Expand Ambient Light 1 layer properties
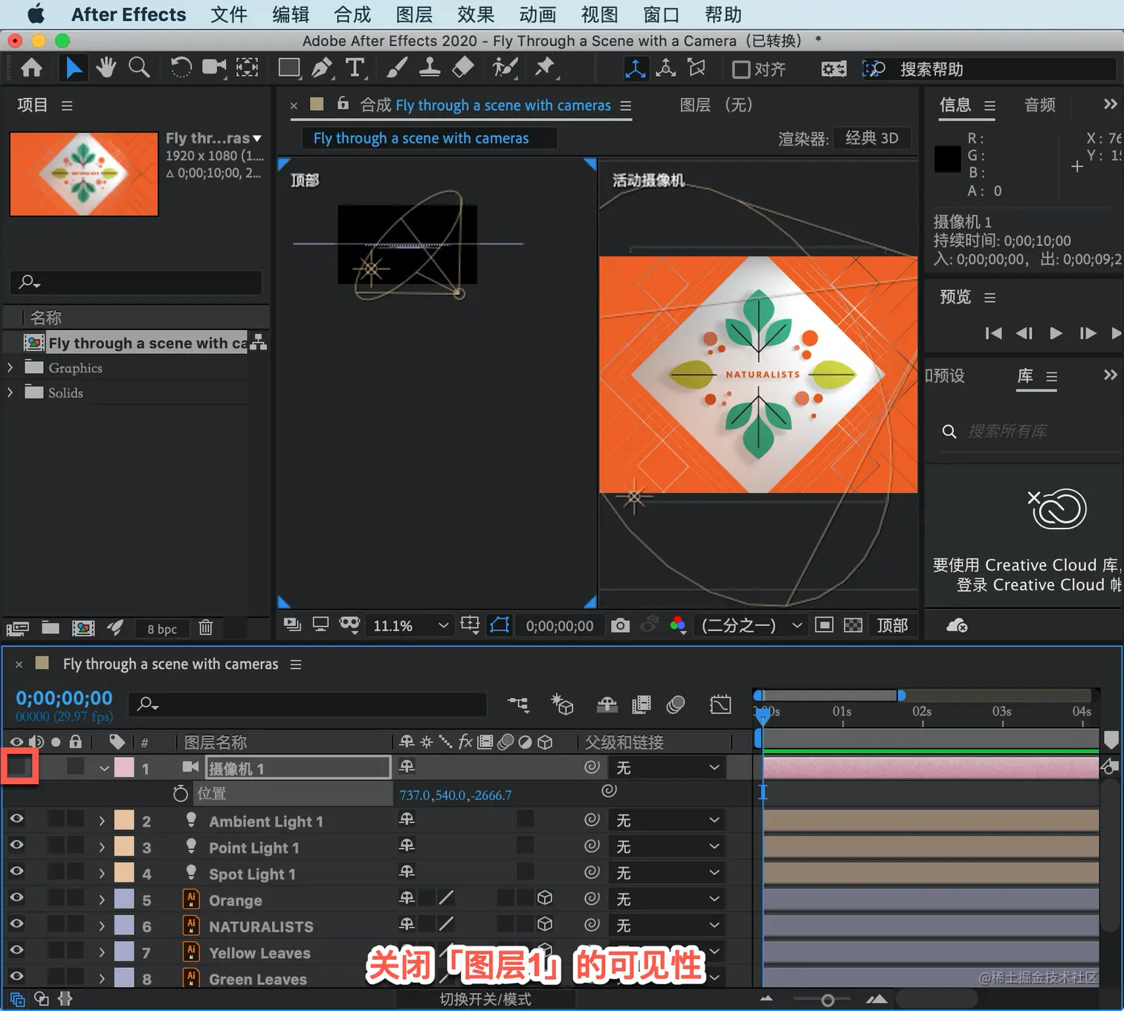 102,821
